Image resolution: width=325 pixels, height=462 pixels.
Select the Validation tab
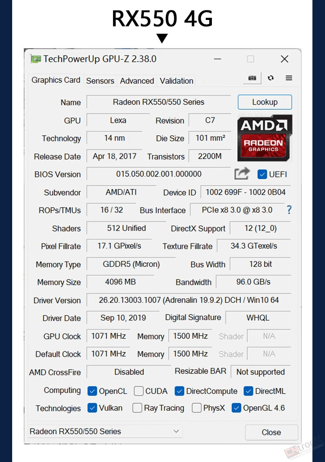pyautogui.click(x=176, y=81)
